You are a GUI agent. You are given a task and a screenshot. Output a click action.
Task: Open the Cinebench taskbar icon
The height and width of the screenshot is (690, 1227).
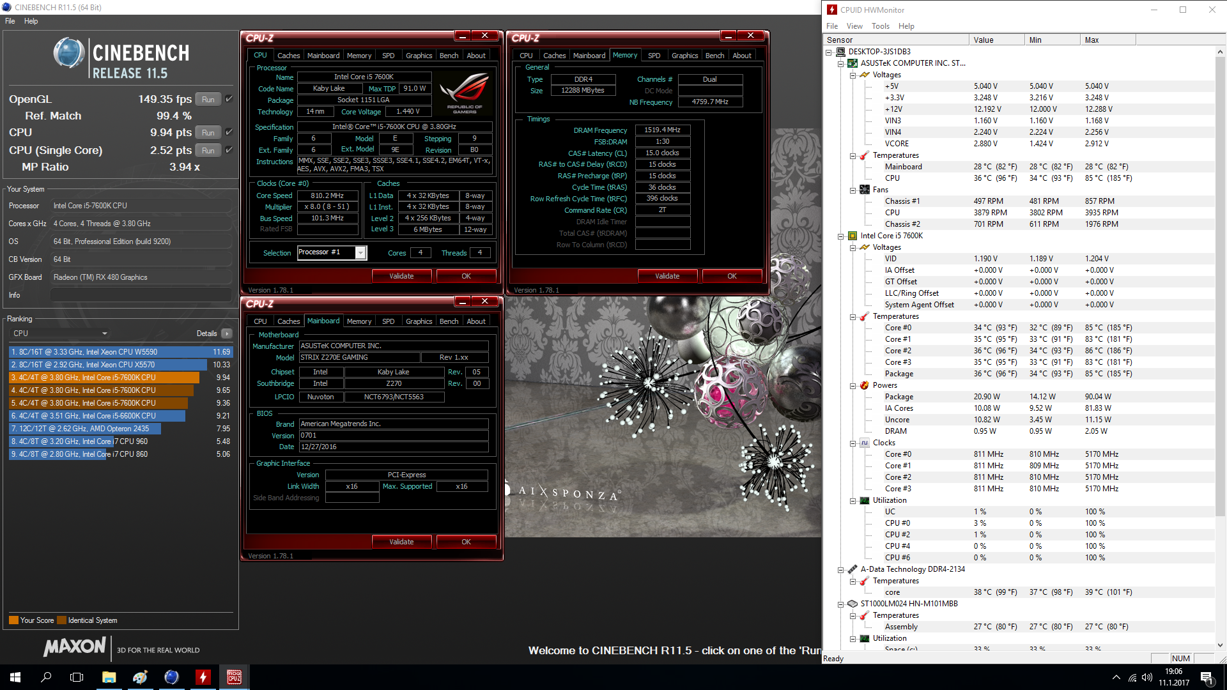pyautogui.click(x=171, y=677)
